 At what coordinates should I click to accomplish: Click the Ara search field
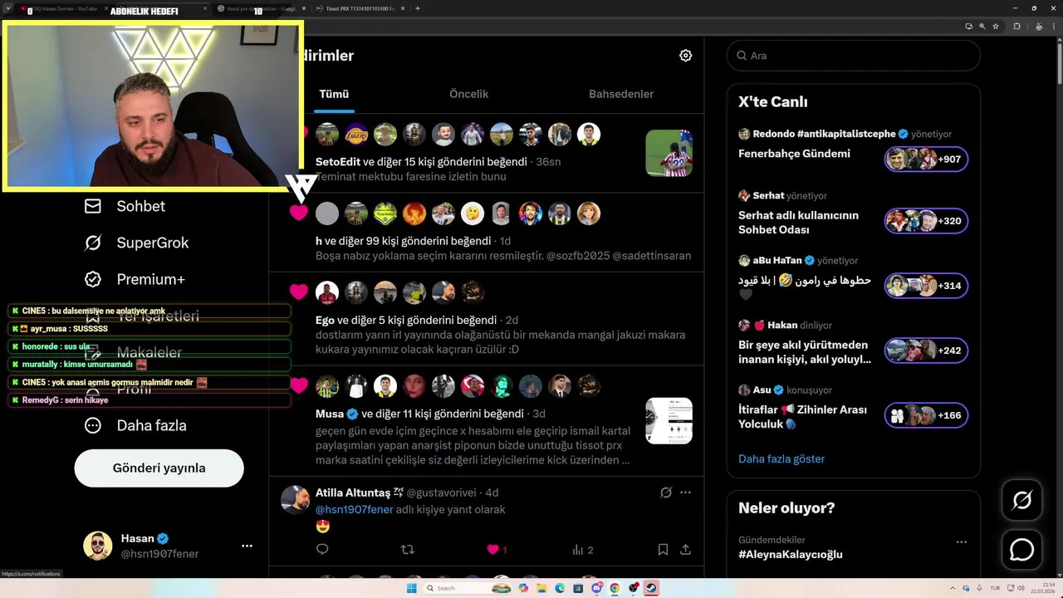point(853,56)
